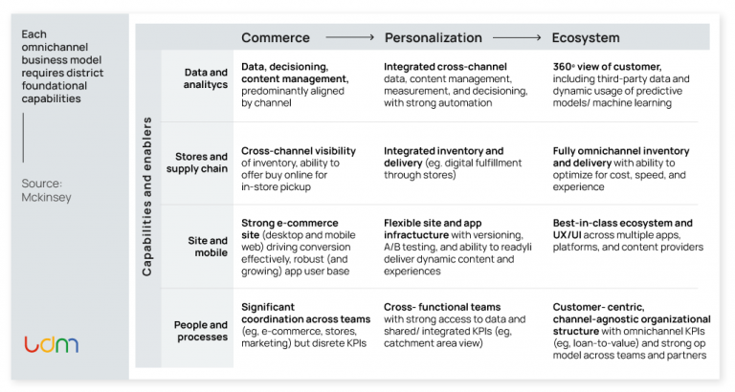Click the udm logo
Viewport: 735px width, 392px height.
[51, 344]
